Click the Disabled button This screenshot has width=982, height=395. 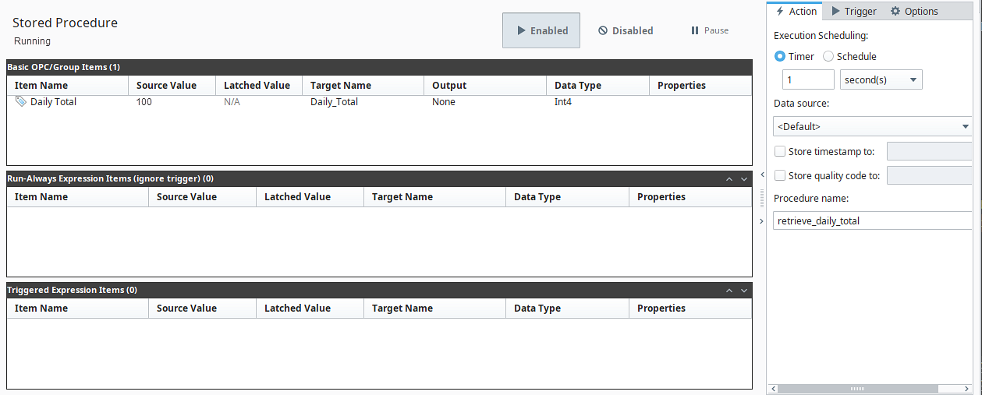tap(626, 30)
